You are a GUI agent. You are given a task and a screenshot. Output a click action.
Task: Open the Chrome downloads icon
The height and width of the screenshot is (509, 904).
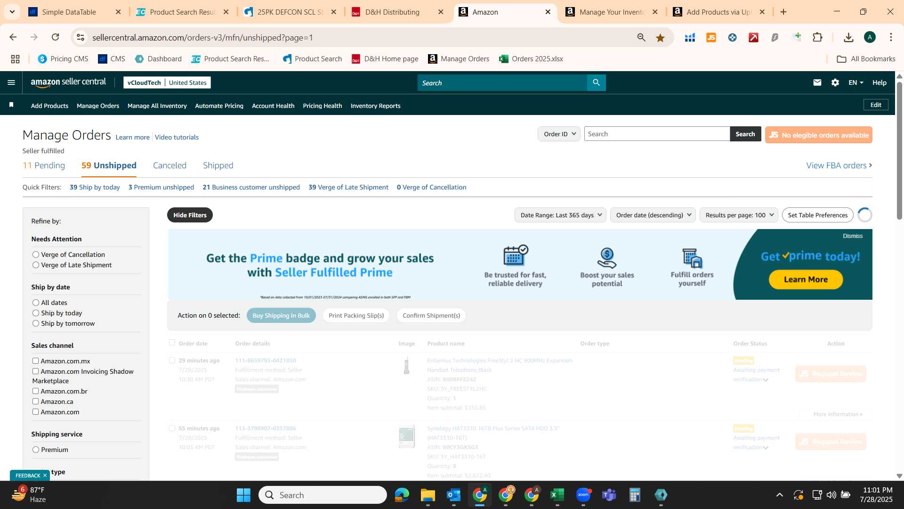click(848, 38)
